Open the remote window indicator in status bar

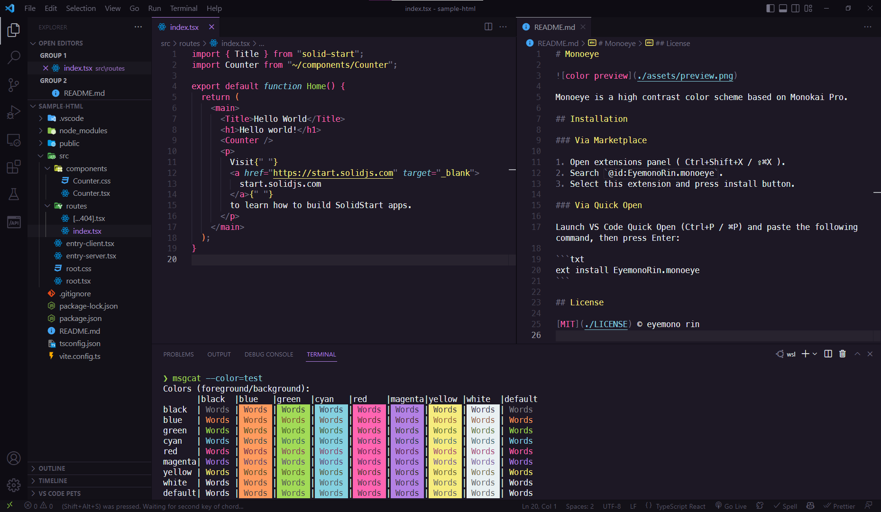9,506
